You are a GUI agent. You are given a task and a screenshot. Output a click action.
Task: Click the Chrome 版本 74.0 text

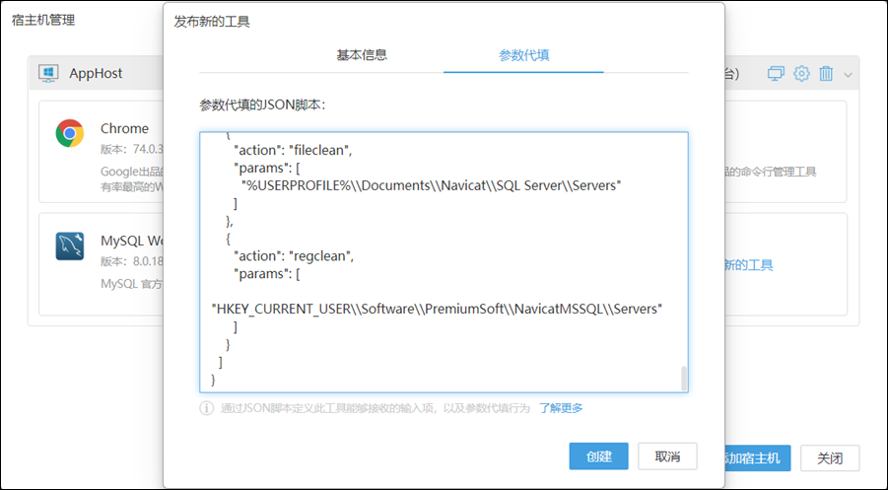coord(132,149)
